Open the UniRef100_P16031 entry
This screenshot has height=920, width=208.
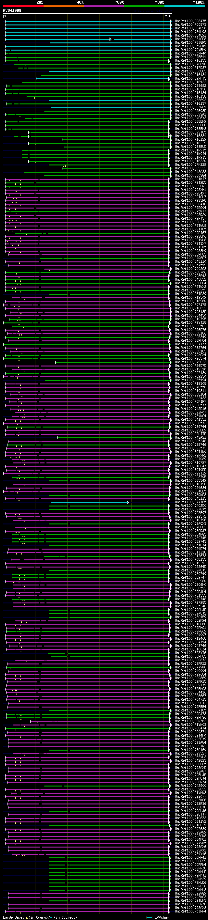tap(190, 825)
